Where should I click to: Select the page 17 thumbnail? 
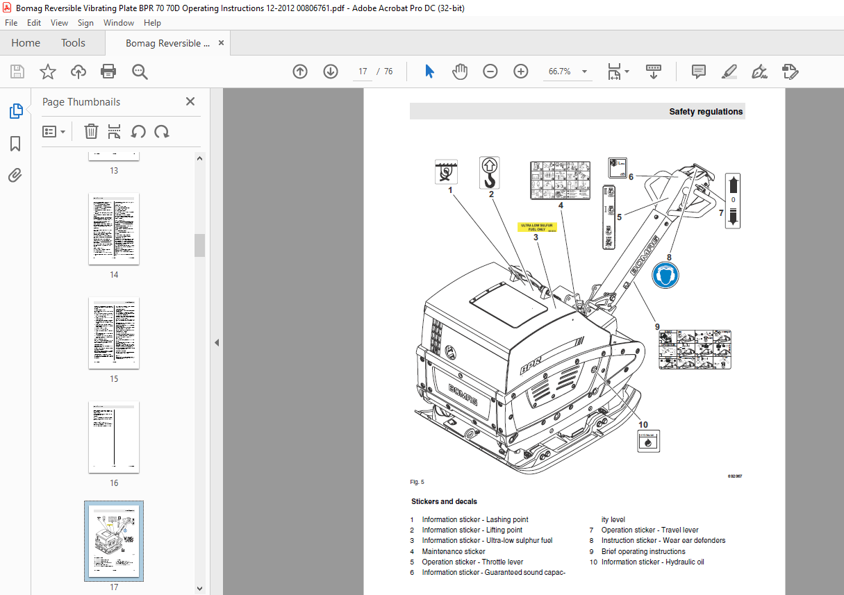114,541
